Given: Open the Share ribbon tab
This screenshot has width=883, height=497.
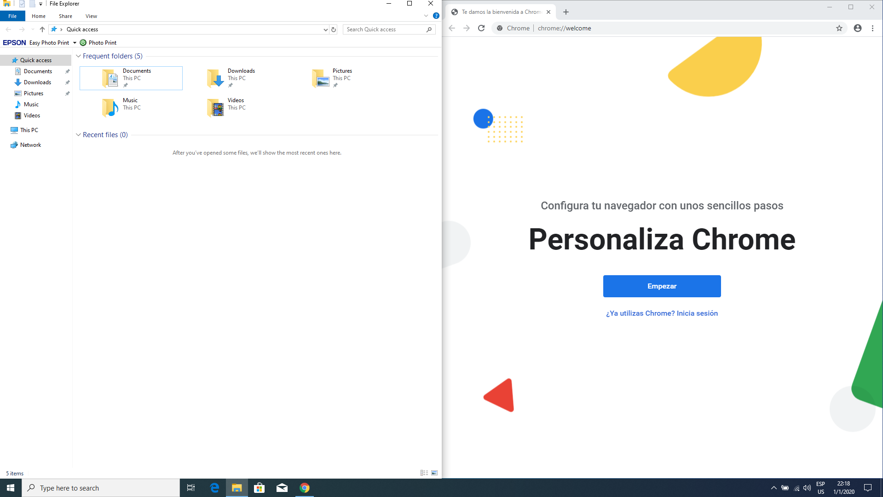Looking at the screenshot, I should pos(65,16).
